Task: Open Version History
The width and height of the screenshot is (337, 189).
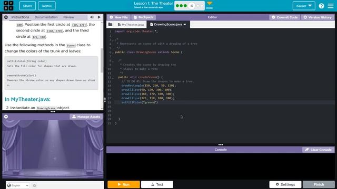Action: [x=318, y=17]
